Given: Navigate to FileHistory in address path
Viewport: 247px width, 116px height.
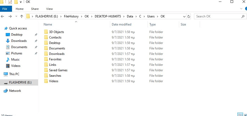Looking at the screenshot, I should point(71,16).
